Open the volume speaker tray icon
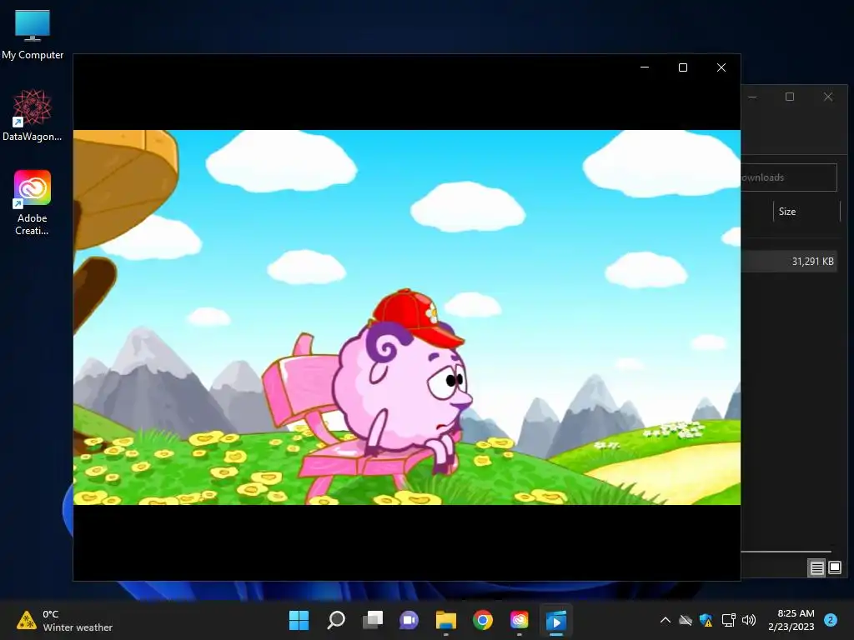Viewport: 854px width, 640px height. point(749,620)
